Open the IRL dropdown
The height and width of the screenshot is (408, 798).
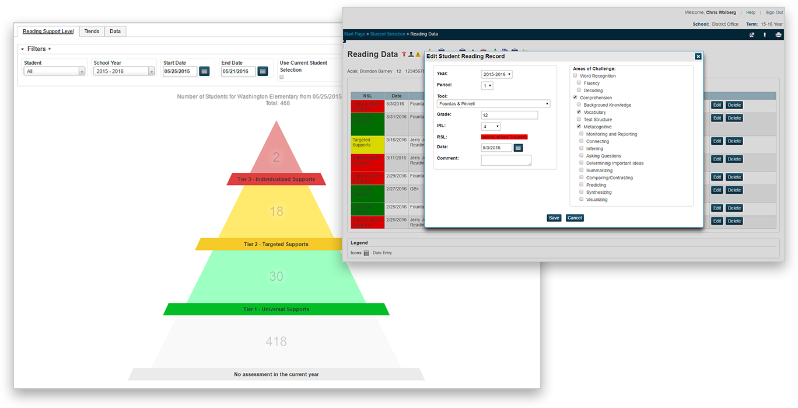click(491, 126)
